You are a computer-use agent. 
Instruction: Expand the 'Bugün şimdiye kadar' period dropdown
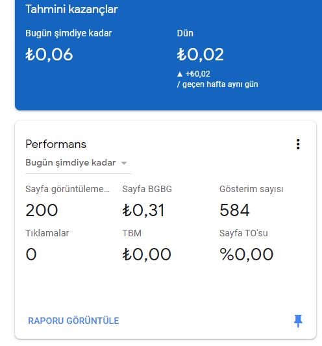pos(77,163)
